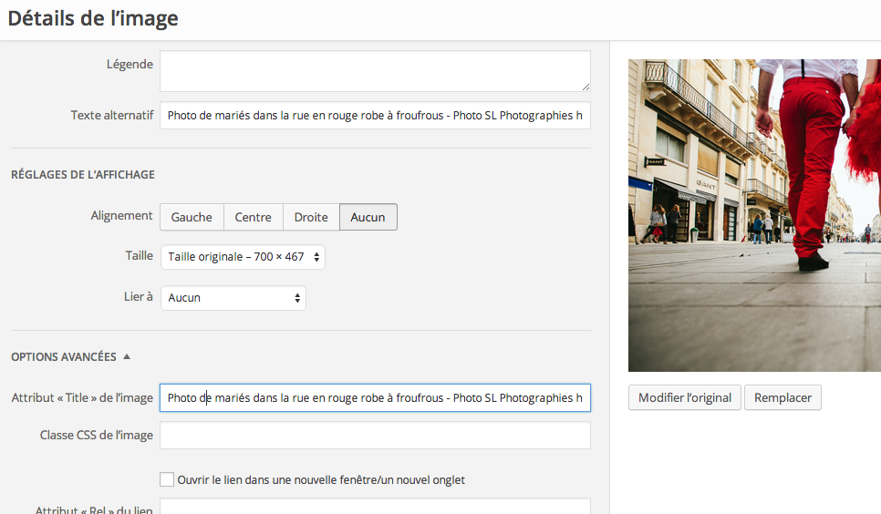Click the Modifier l'original button
This screenshot has width=881, height=514.
pos(684,397)
